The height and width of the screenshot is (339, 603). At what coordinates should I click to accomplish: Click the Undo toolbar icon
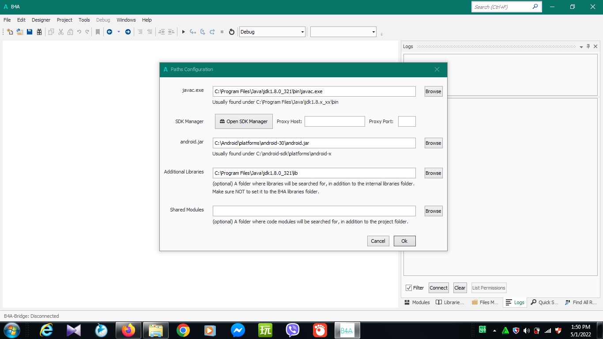point(79,32)
